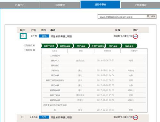
Task: Click the 办理时间 table header
Action: (108, 51)
